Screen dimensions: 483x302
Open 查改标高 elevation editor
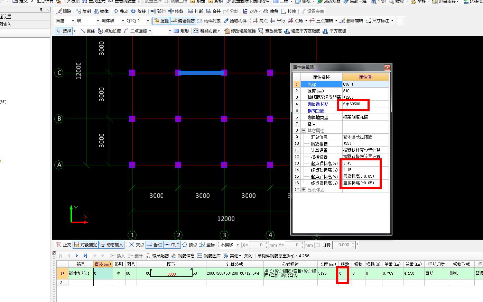[270, 31]
